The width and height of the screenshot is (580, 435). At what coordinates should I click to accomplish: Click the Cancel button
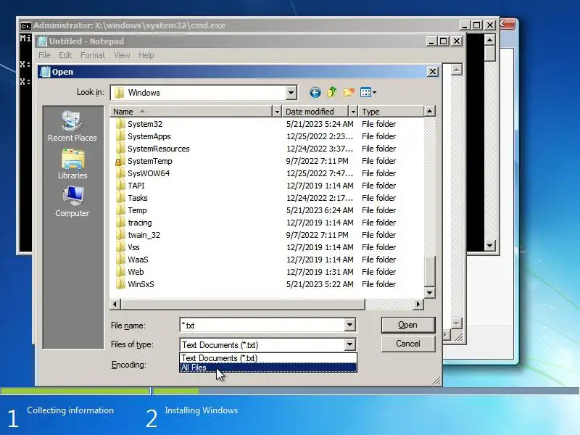408,344
